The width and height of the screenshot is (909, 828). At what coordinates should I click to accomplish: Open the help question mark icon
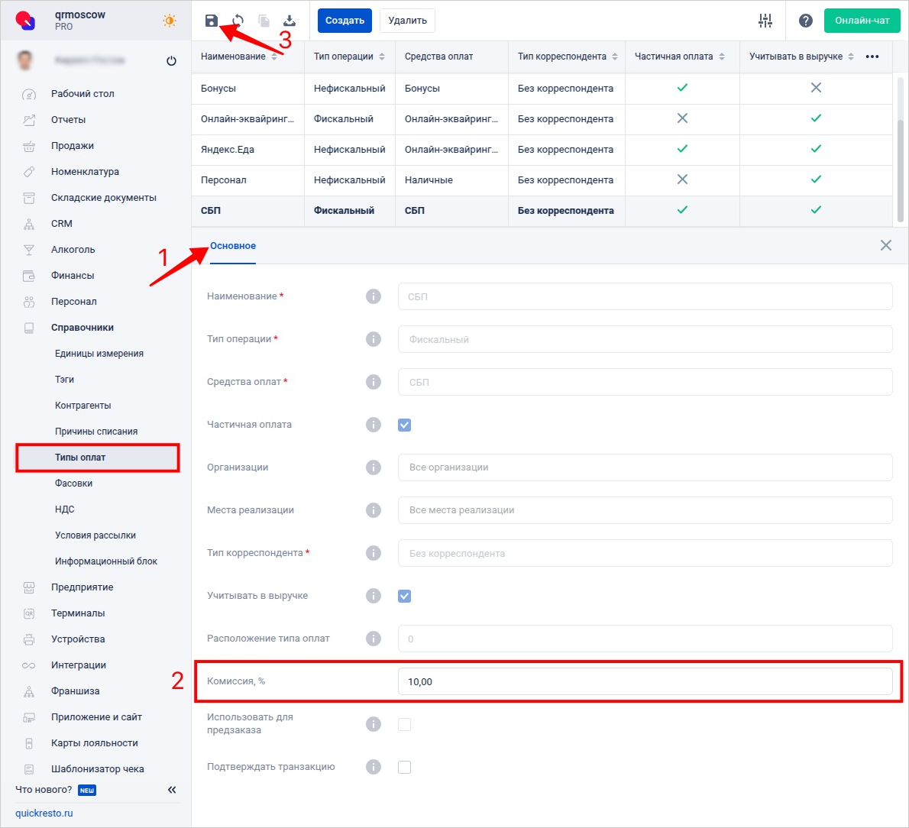pyautogui.click(x=806, y=21)
